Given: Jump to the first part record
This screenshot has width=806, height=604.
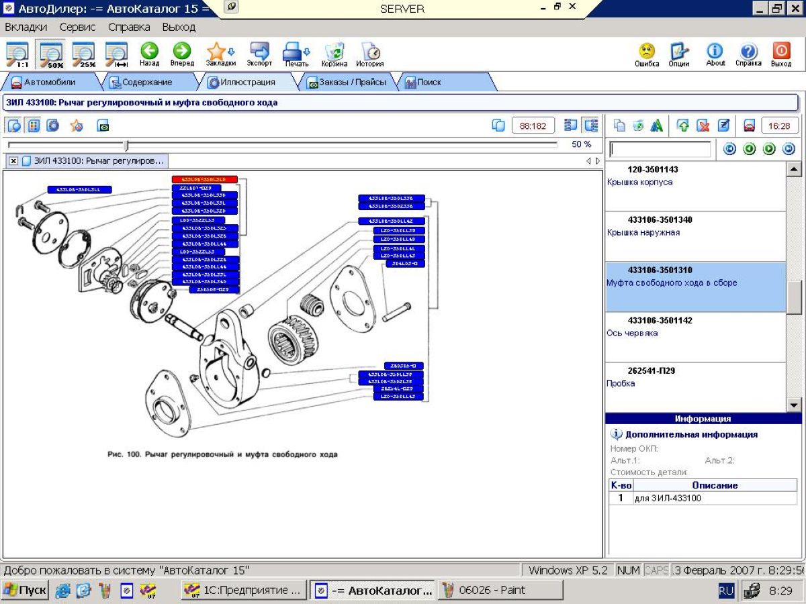Looking at the screenshot, I should (730, 149).
